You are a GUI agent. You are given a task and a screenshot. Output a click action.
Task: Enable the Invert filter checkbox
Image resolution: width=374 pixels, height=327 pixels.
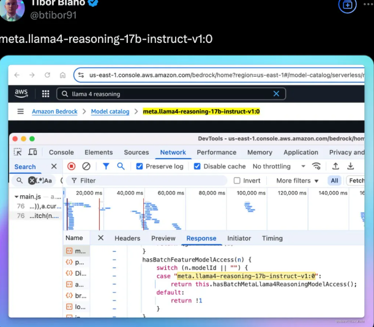tap(237, 181)
